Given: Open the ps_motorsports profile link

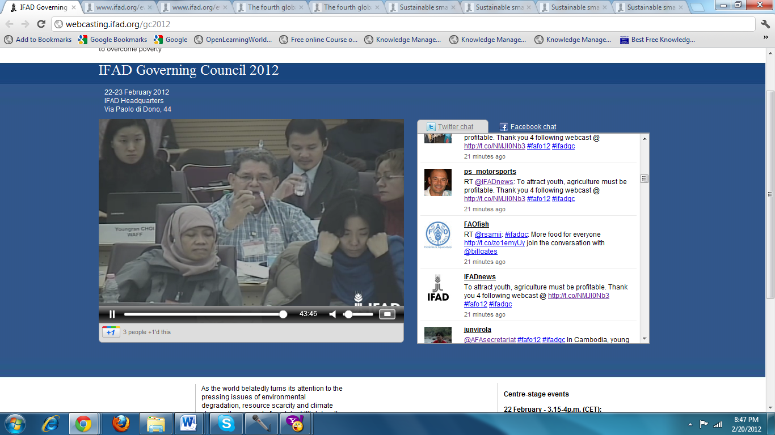Looking at the screenshot, I should pos(490,172).
